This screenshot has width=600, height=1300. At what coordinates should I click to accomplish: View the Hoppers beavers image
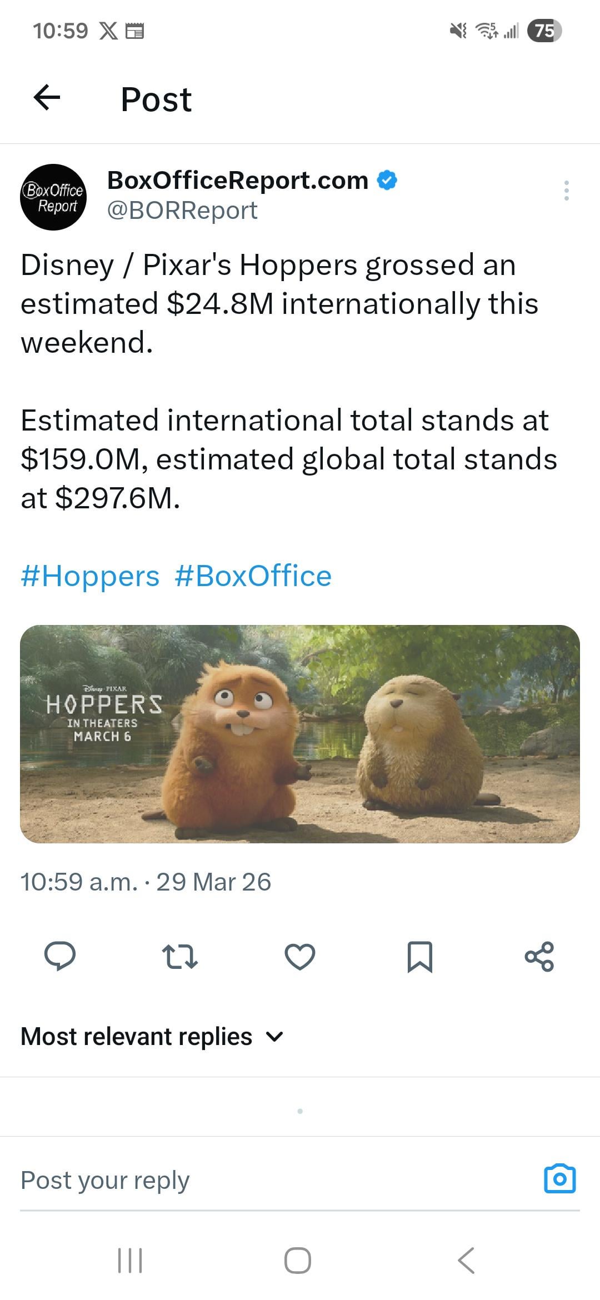coord(300,734)
